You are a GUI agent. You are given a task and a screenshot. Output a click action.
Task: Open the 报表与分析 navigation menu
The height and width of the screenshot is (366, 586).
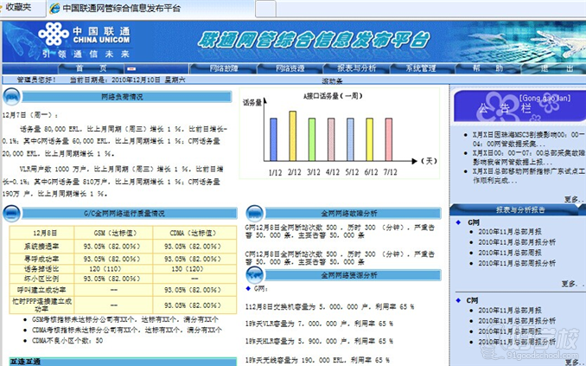click(x=357, y=68)
